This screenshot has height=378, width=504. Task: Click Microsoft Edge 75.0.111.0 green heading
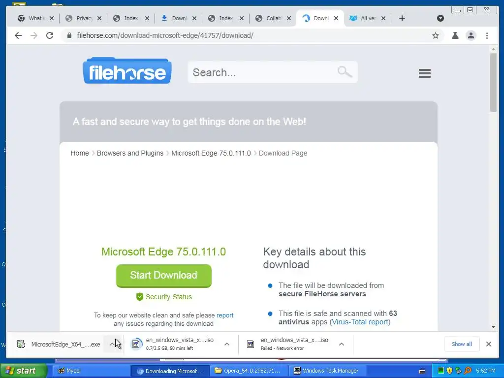point(163,252)
